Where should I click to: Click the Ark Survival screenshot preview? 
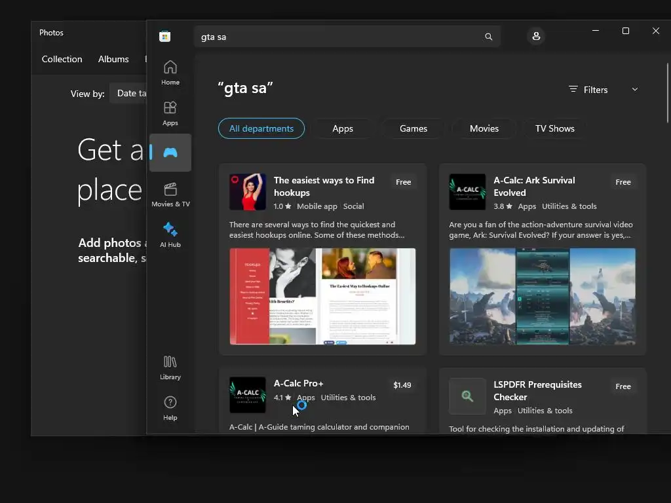pos(542,296)
